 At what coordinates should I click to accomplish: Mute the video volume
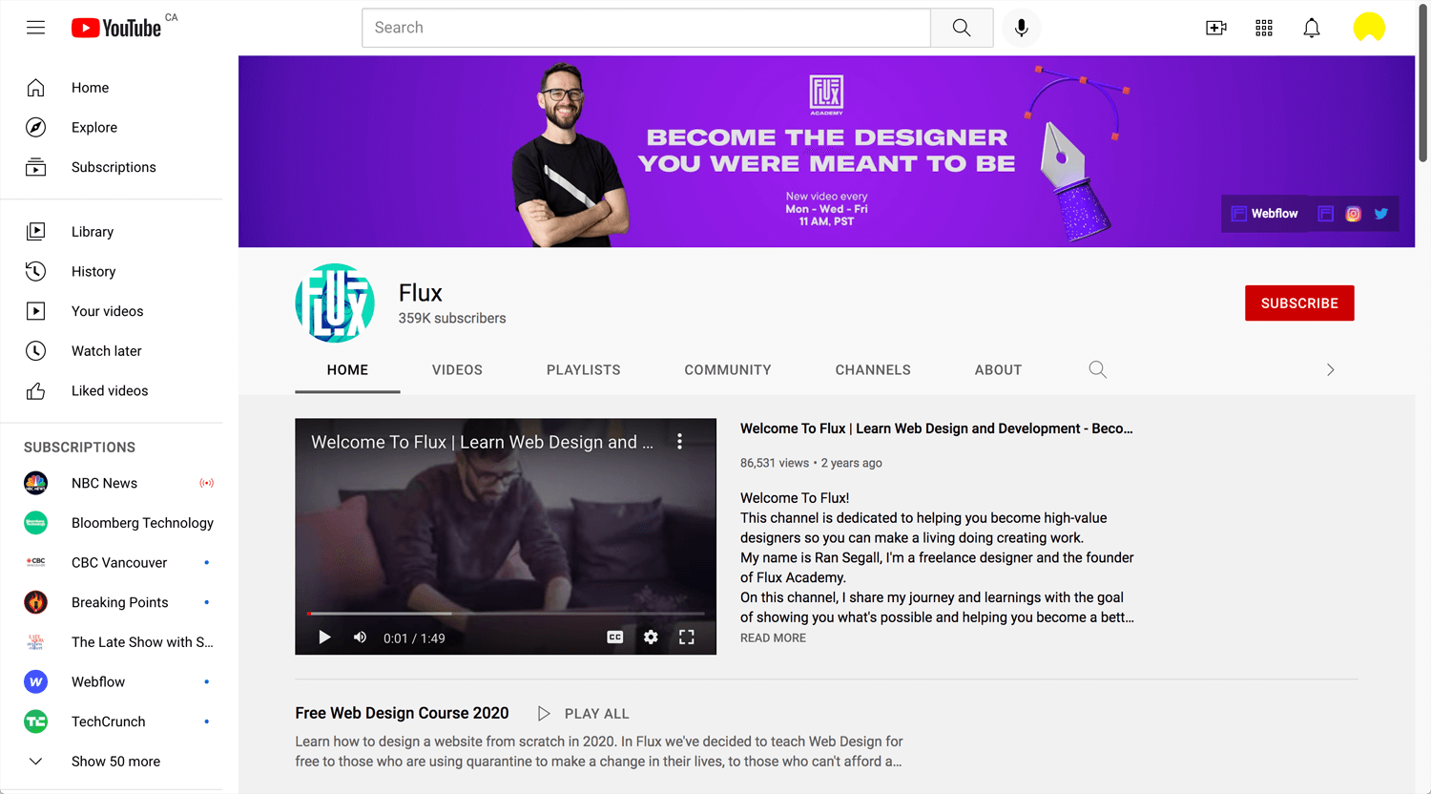click(360, 637)
